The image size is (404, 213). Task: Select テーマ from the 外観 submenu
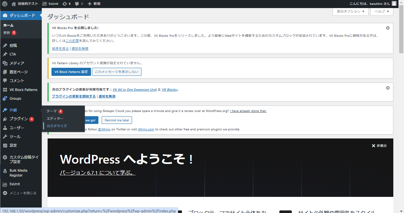tap(52, 111)
